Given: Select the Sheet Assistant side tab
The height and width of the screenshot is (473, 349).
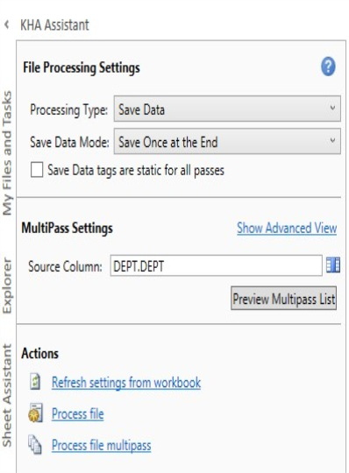Looking at the screenshot, I should [7, 395].
